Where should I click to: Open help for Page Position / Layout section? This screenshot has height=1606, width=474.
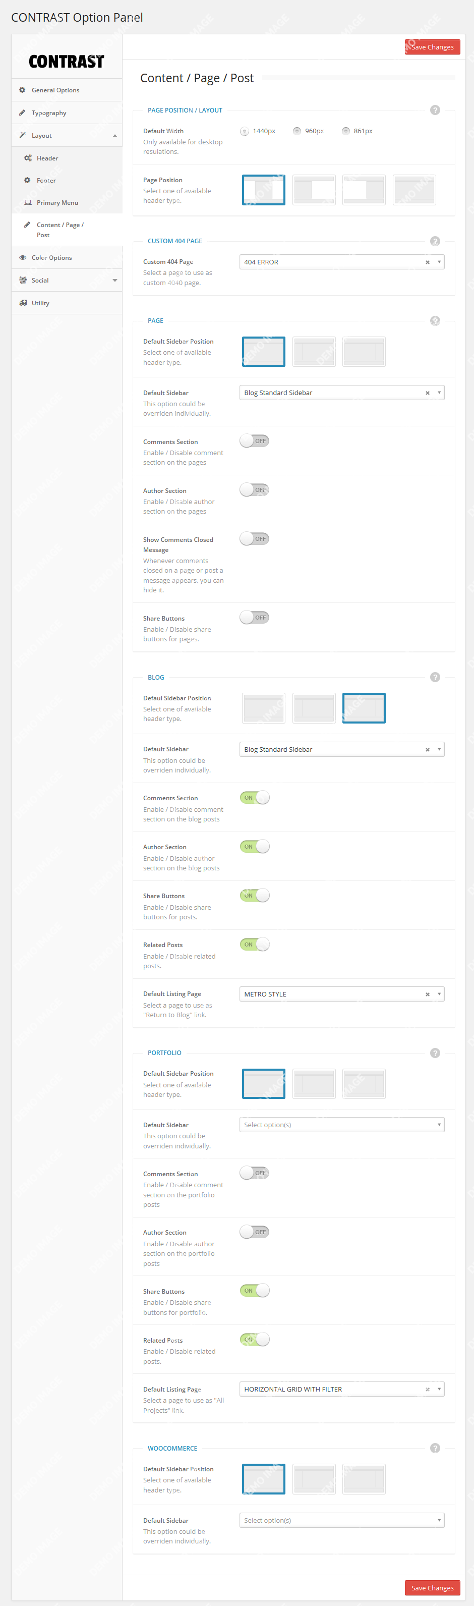pos(435,110)
